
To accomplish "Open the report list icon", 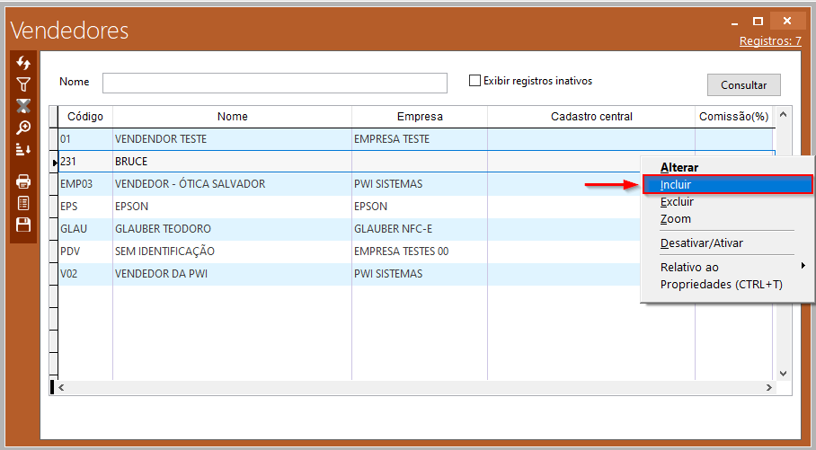I will (x=23, y=203).
